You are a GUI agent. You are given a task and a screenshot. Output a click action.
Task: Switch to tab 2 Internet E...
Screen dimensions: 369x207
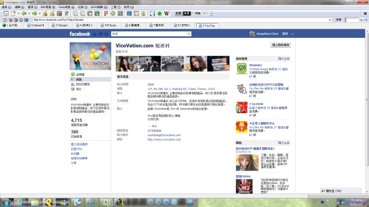[x=36, y=25]
